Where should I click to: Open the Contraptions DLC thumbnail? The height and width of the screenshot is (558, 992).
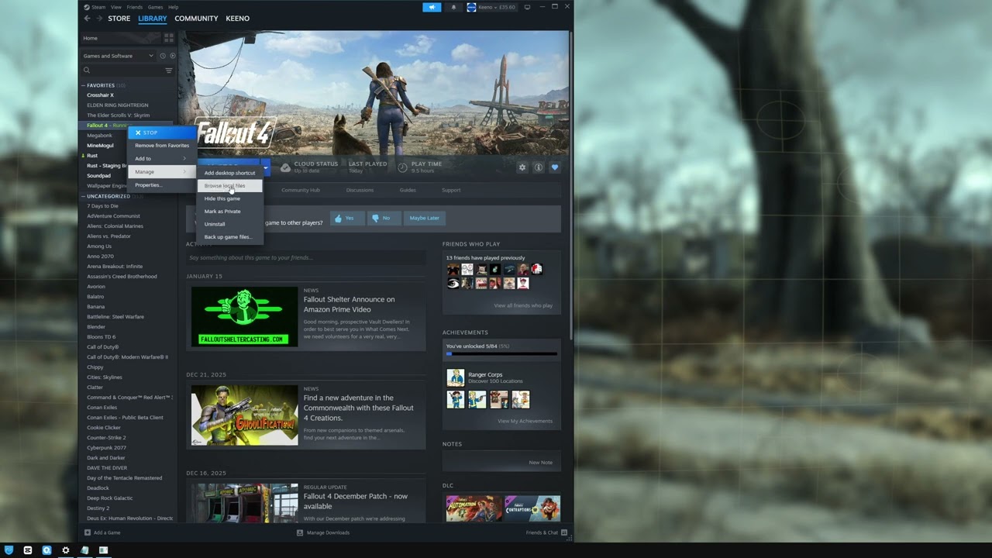[x=532, y=508]
